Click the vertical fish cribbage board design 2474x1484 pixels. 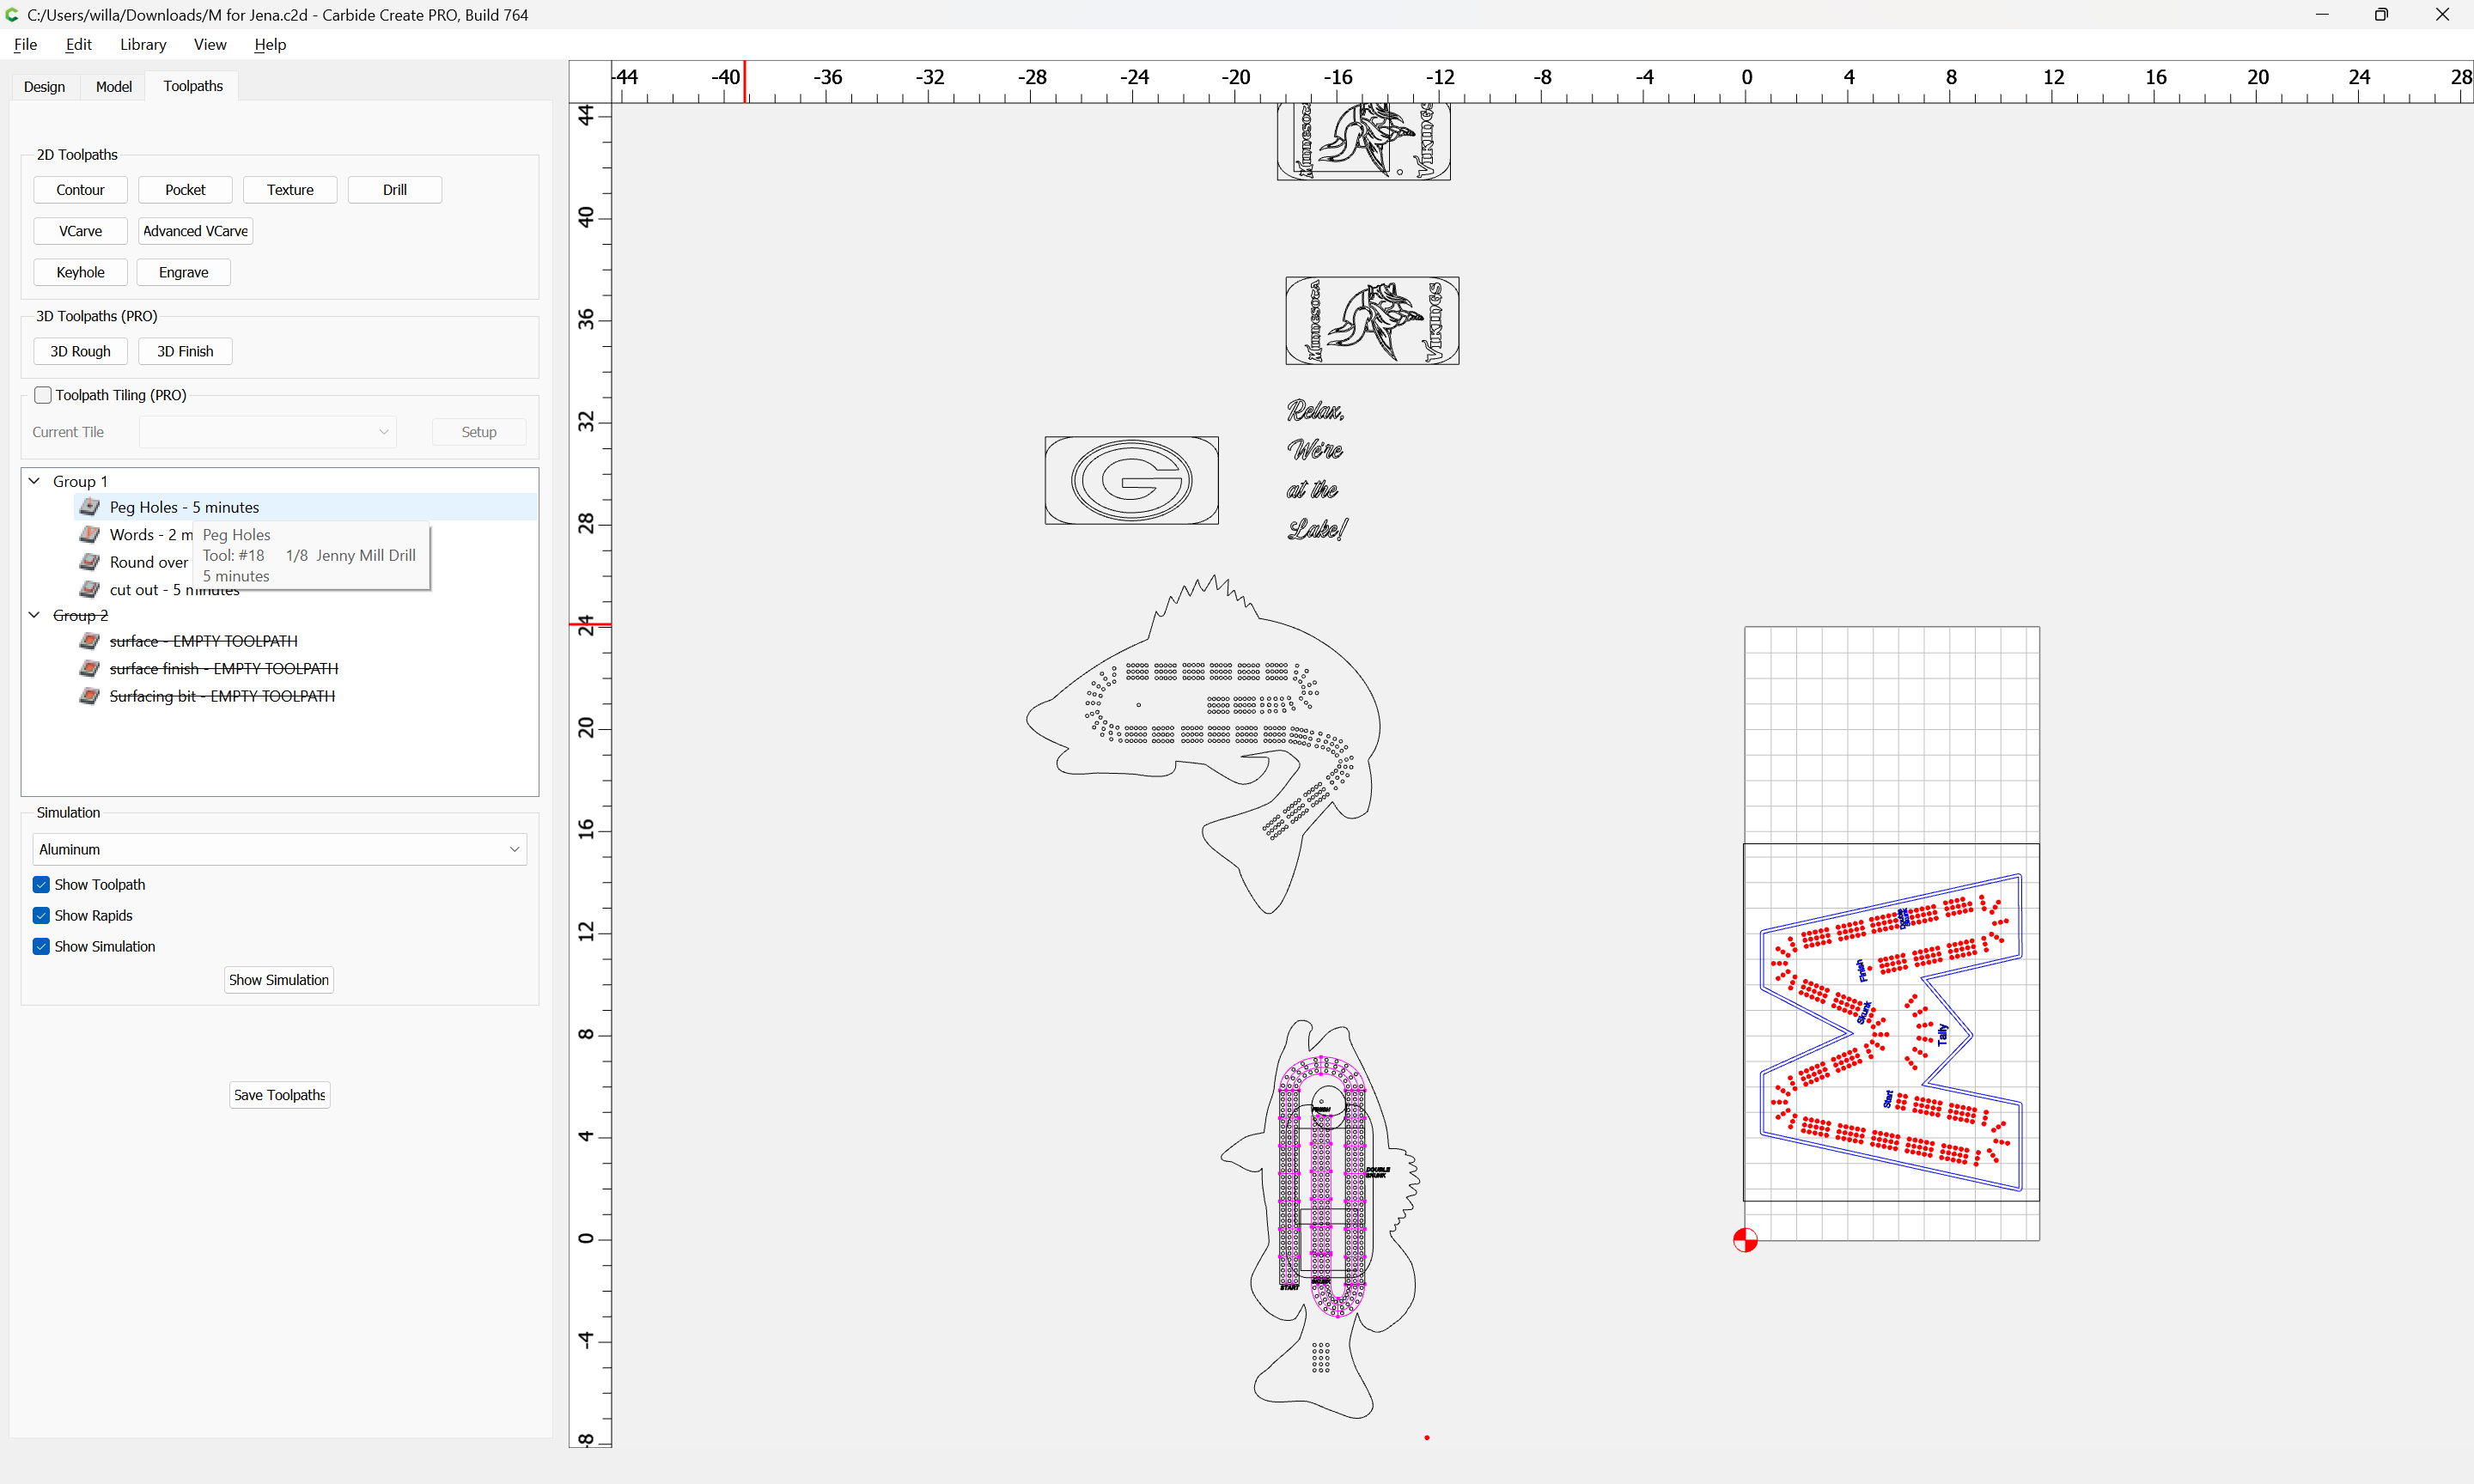pos(1320,1218)
